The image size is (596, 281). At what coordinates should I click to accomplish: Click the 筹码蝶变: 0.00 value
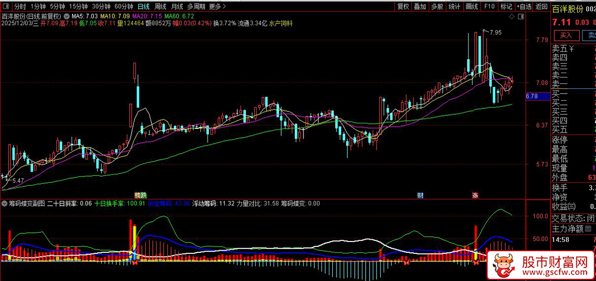[300, 204]
